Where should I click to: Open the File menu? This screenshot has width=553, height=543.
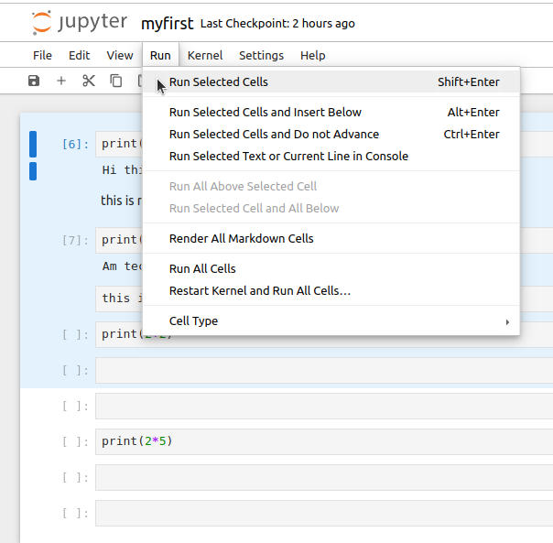(x=43, y=55)
